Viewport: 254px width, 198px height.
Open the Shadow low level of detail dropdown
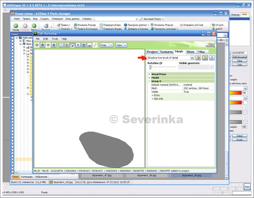192,58
